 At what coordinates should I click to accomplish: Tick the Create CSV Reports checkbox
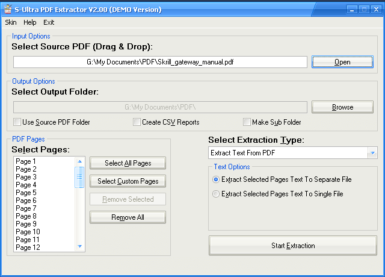(137, 122)
